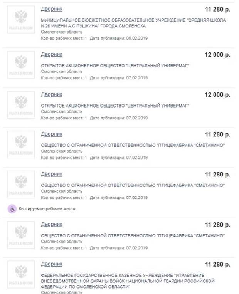Click logo of the quota-marked Птицефабрика listing

(21, 184)
